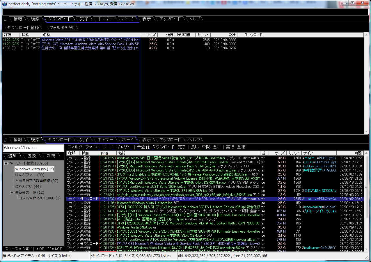Image resolution: width=371 pixels, height=262 pixels.
Task: Open ボード tab in top tab bar
Action: [127, 19]
